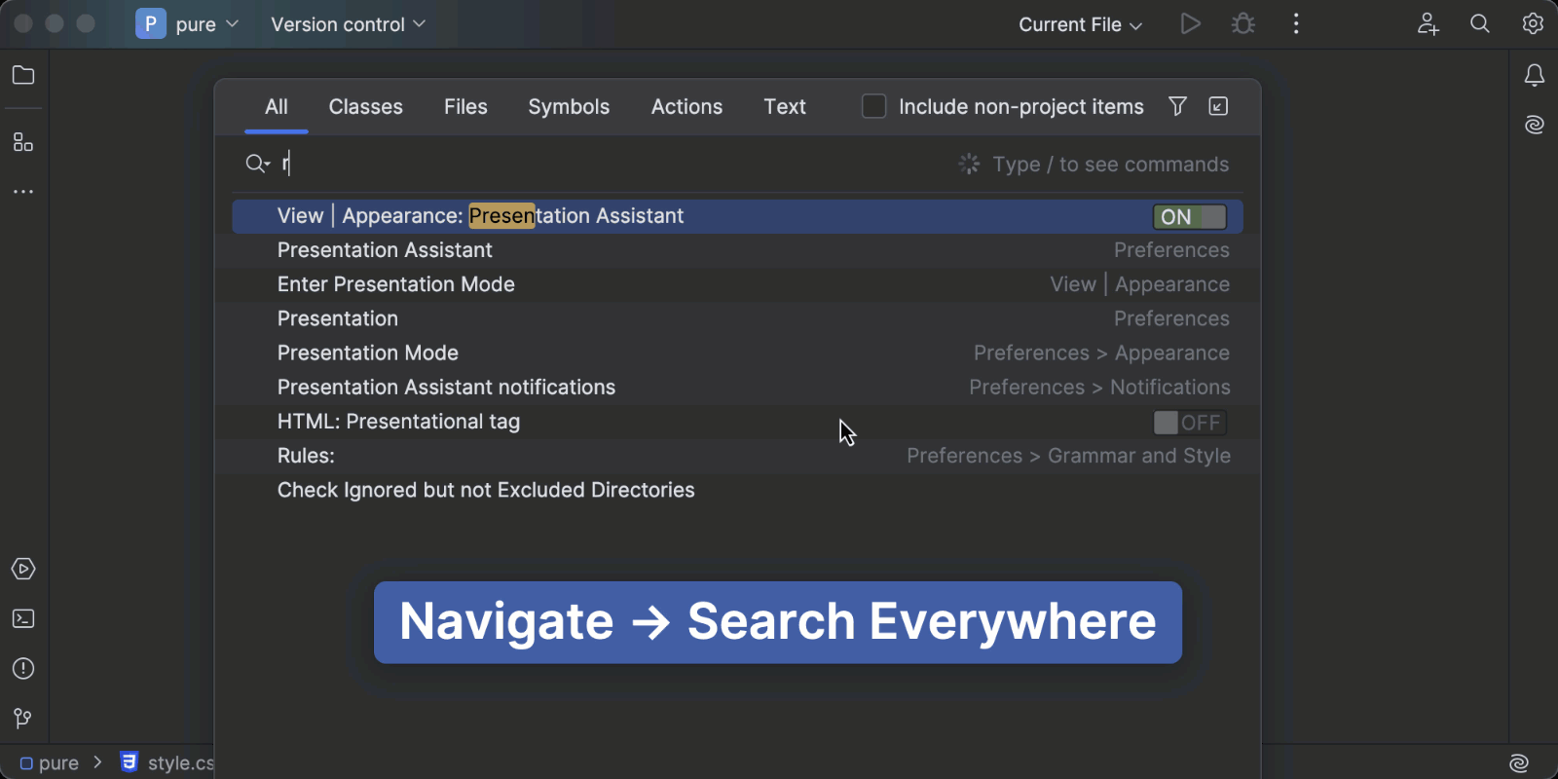Viewport: 1558px width, 779px height.
Task: Select the Presentation Preferences result
Action: pyautogui.click(x=737, y=318)
